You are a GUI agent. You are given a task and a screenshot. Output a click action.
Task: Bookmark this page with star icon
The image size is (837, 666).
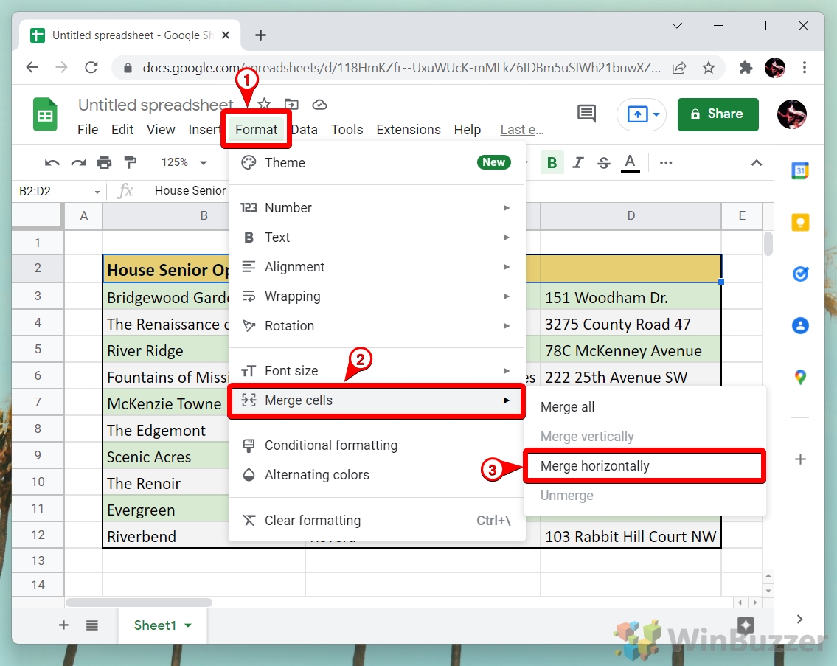(709, 68)
